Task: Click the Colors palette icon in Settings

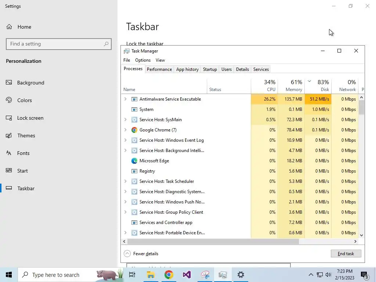Action: (x=9, y=100)
